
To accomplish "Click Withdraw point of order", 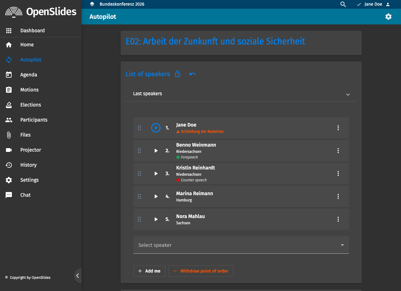I will click(201, 271).
